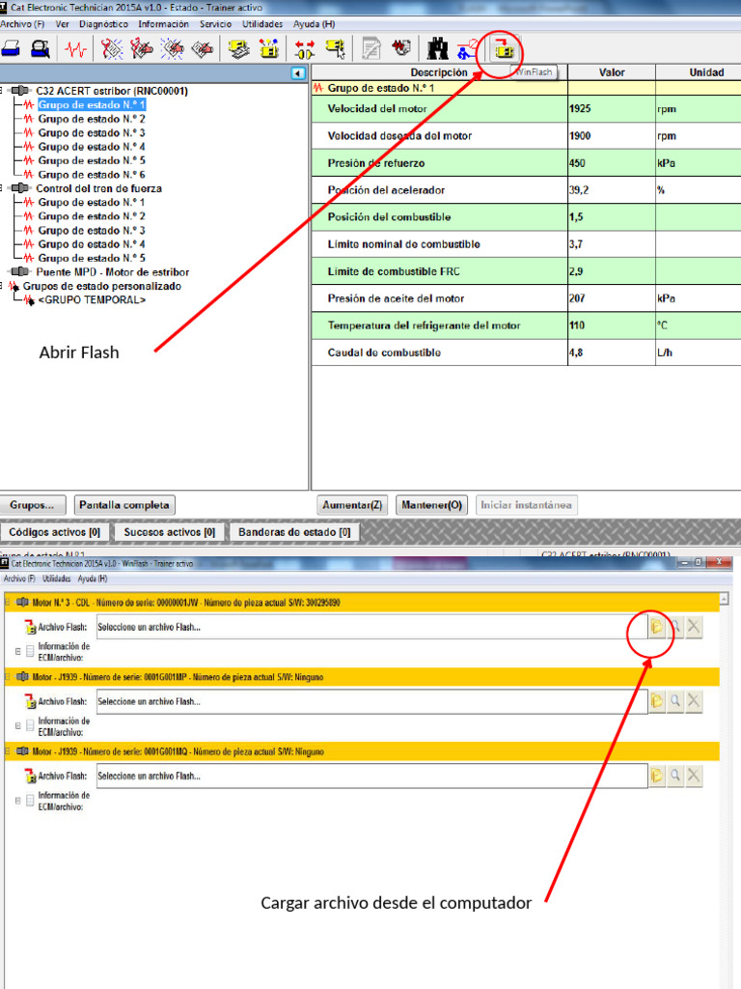Click Flash file field for Motor N.° 3 CDL
Viewport: 741px width, 989px height.
(371, 627)
